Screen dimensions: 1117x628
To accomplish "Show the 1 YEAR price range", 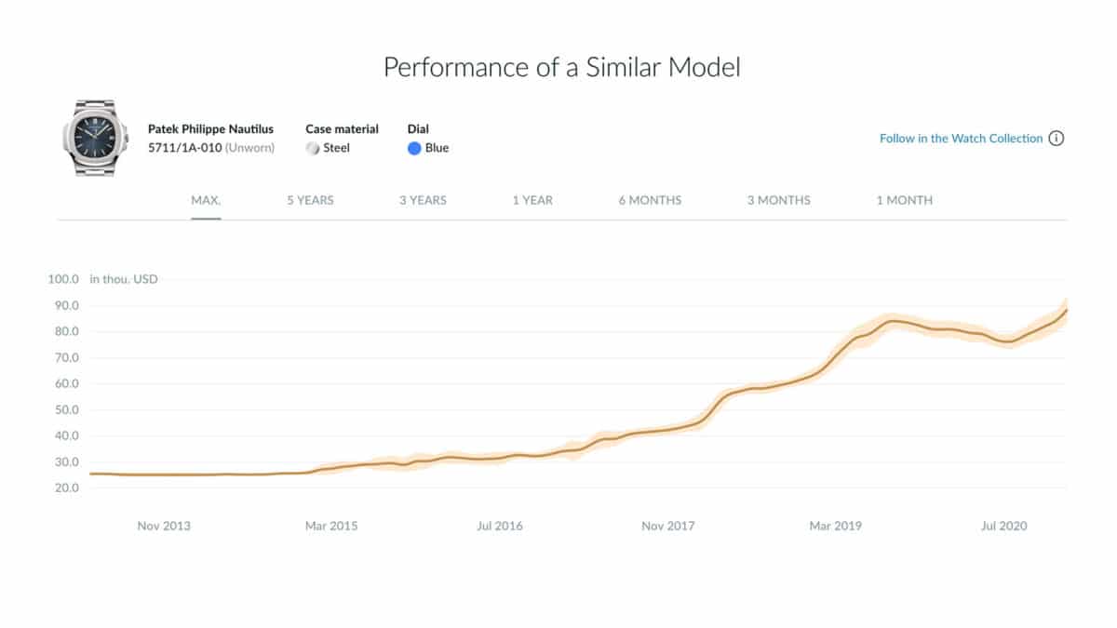I will point(532,200).
